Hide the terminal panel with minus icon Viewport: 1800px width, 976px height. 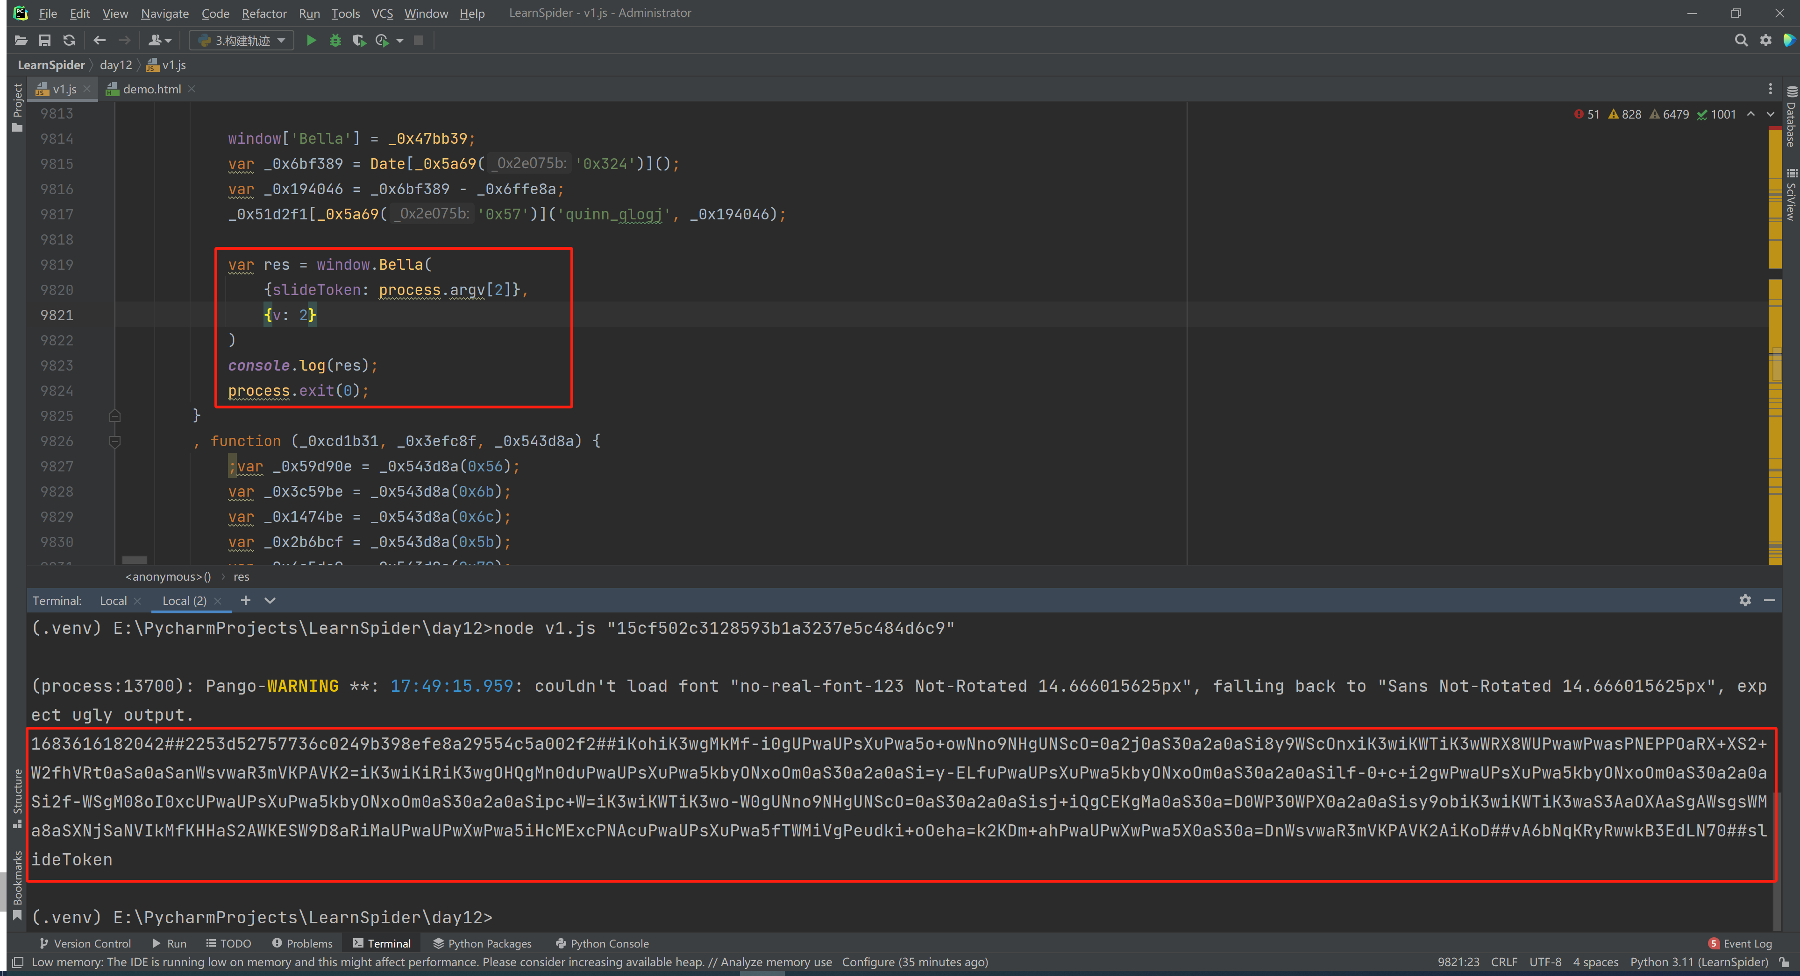pyautogui.click(x=1769, y=600)
